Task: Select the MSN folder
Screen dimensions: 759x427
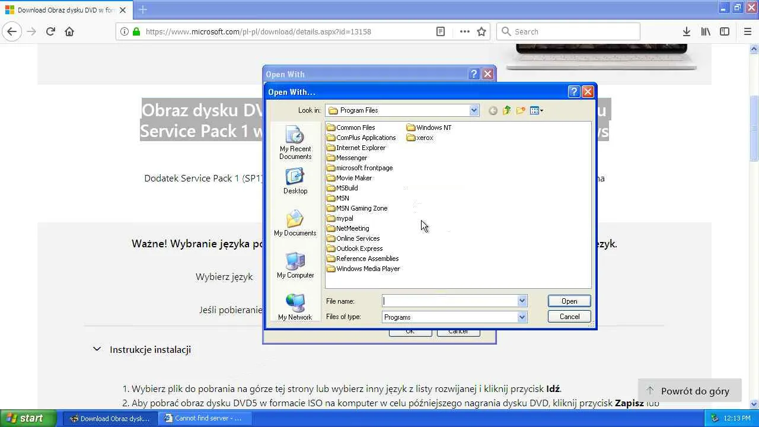Action: [338, 198]
